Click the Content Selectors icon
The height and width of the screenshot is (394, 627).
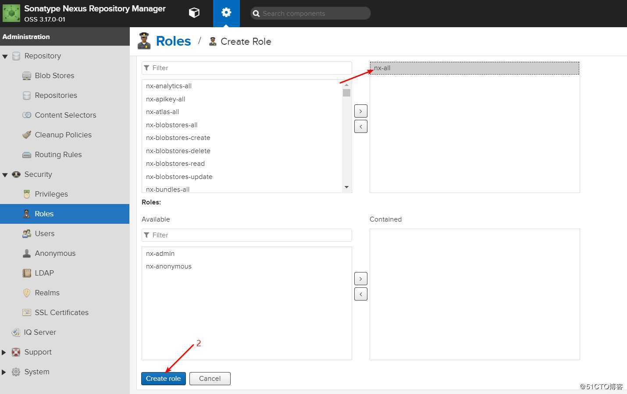click(27, 115)
